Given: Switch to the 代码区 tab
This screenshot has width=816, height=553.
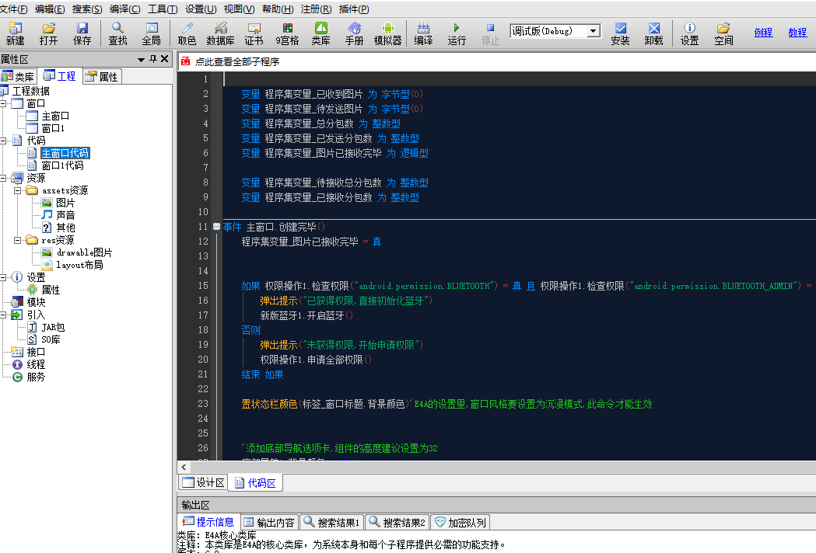Looking at the screenshot, I should tap(255, 483).
